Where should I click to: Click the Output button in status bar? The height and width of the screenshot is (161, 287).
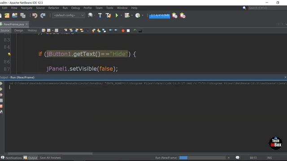pyautogui.click(x=30, y=158)
